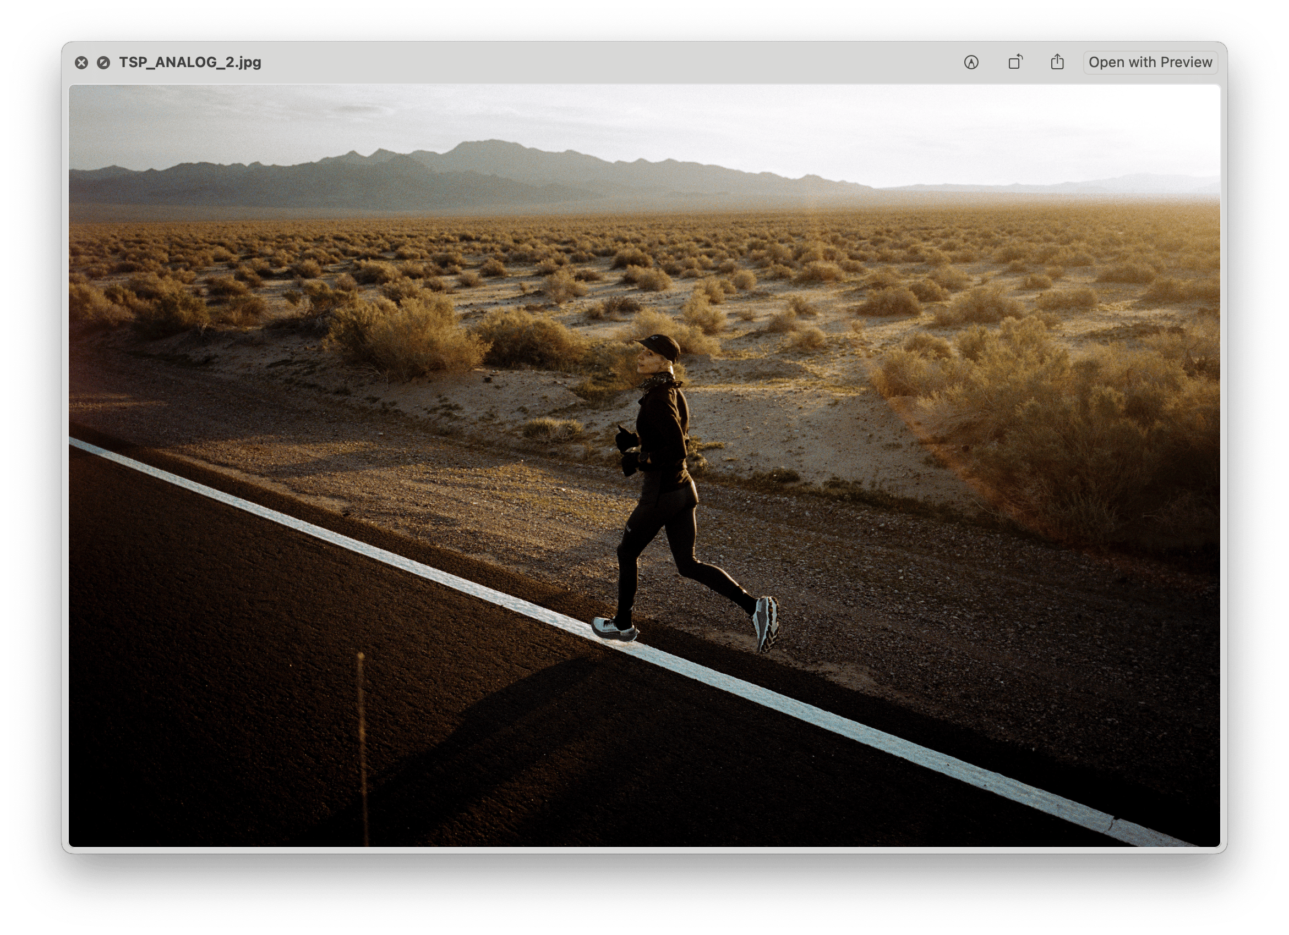Screen dimensions: 1289x935
Task: Close the Quick Look window
Action: [x=81, y=63]
